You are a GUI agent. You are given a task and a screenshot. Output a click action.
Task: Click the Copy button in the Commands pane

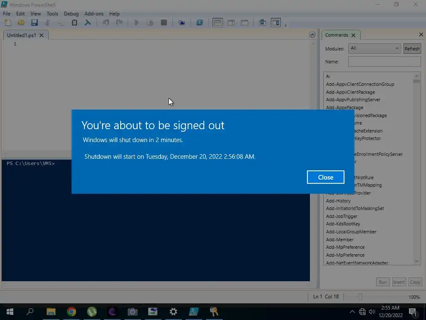(x=415, y=282)
